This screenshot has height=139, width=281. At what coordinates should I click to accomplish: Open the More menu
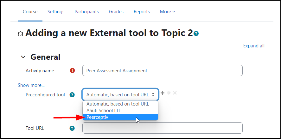[x=167, y=12]
